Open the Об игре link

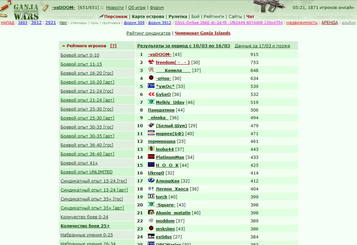[137, 8]
